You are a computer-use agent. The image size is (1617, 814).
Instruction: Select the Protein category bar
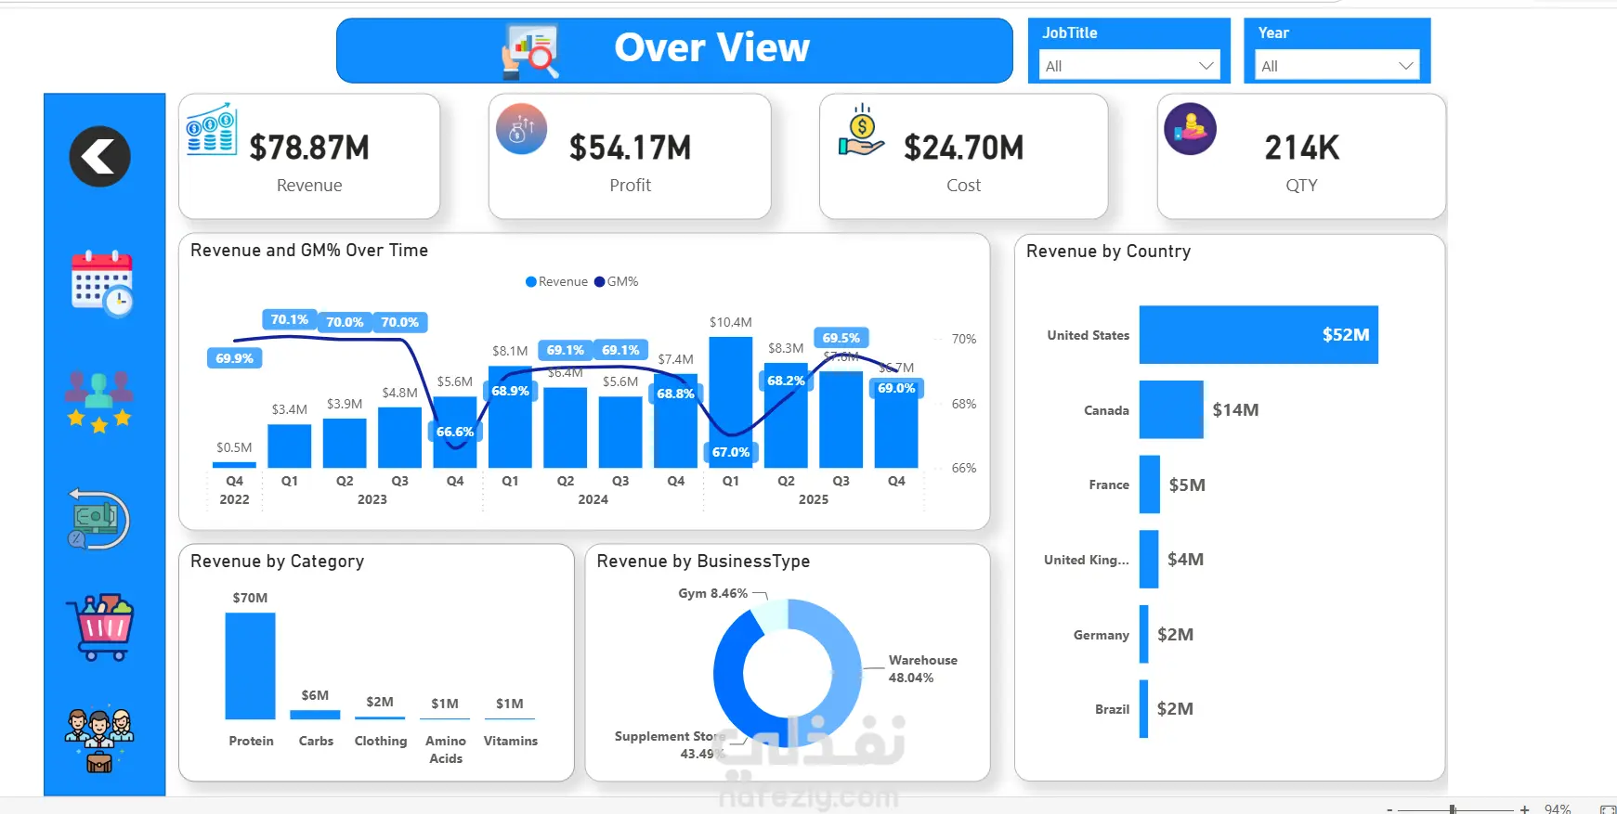click(x=250, y=665)
